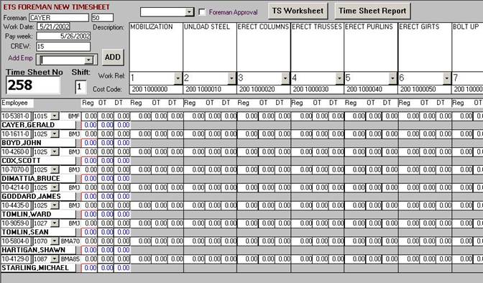The height and width of the screenshot is (283, 483).
Task: Open the 1025 code dropdown for Goddard, James
Action: (x=54, y=187)
